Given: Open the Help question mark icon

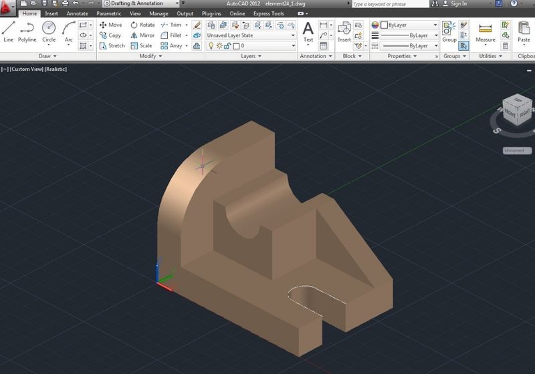Looking at the screenshot, I should pos(514,3).
